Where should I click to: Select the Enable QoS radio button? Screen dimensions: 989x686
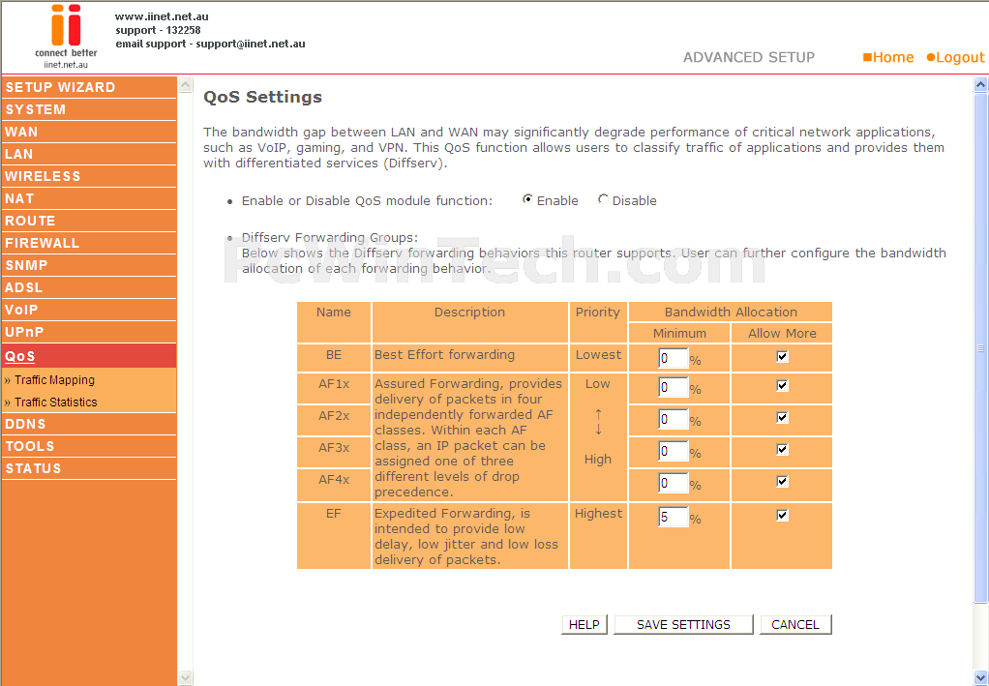[528, 199]
